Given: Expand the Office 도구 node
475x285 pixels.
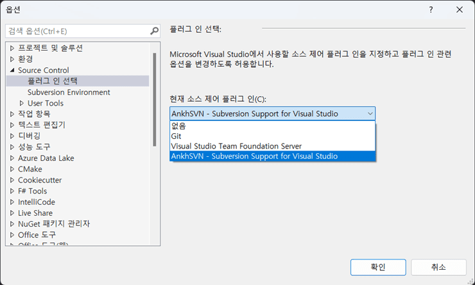Looking at the screenshot, I should [12, 235].
